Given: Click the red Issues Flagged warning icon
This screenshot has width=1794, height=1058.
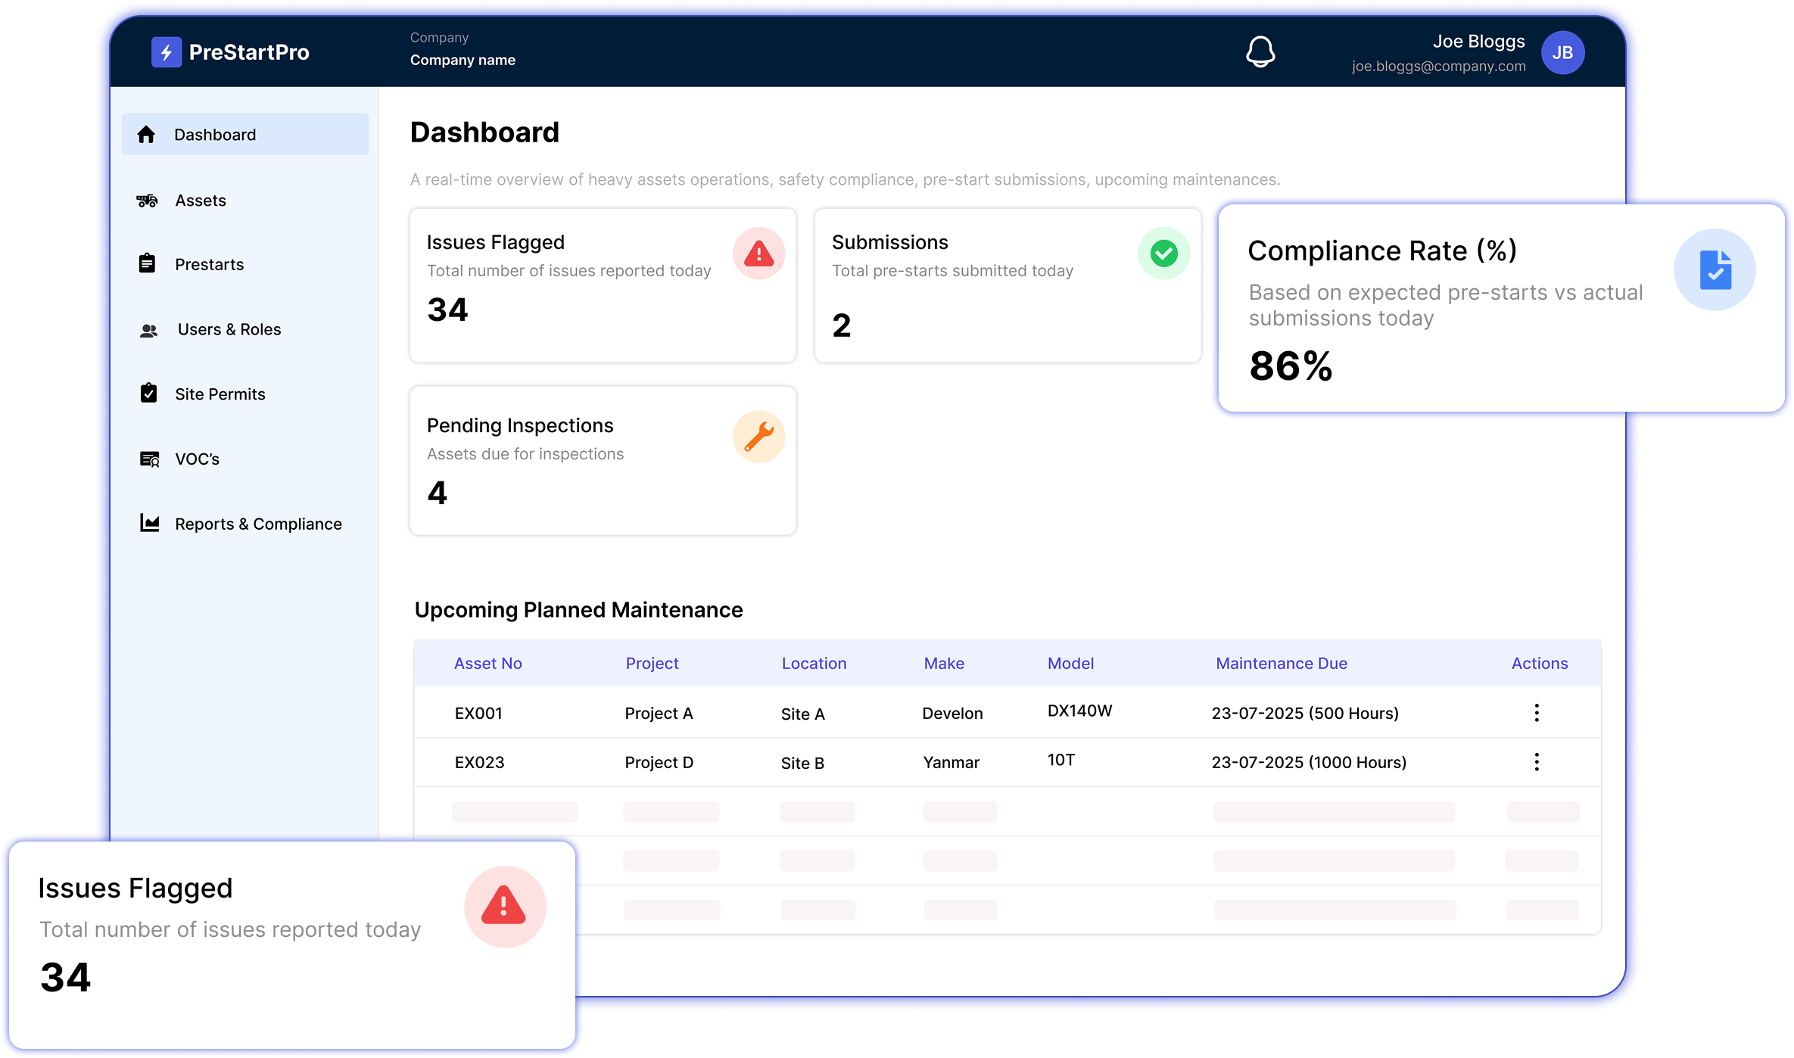Looking at the screenshot, I should pos(758,254).
